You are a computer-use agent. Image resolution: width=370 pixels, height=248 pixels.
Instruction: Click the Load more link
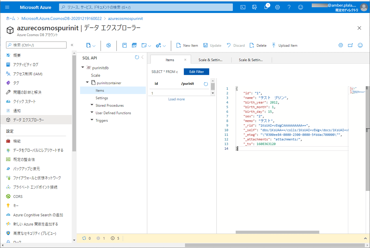click(x=176, y=99)
